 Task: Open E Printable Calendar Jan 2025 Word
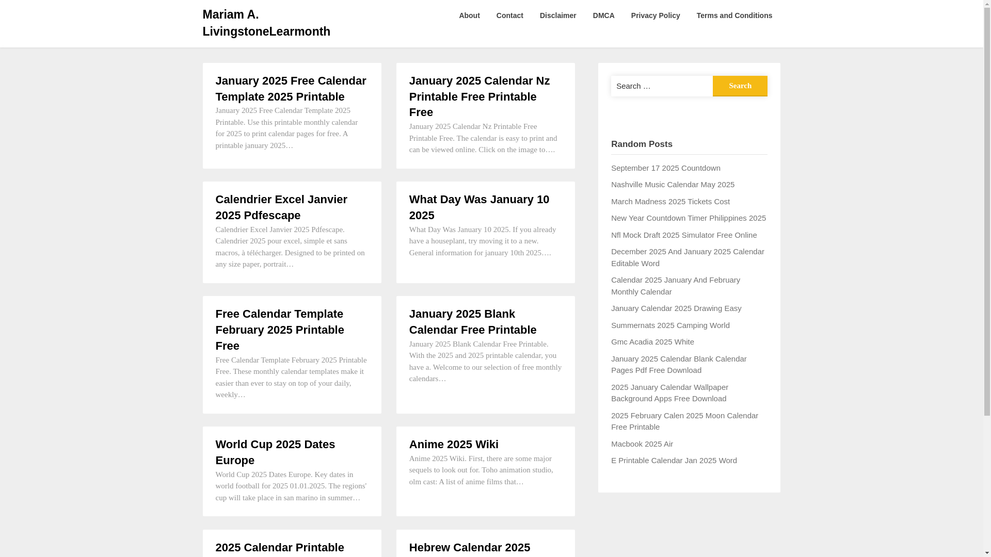pos(674,461)
